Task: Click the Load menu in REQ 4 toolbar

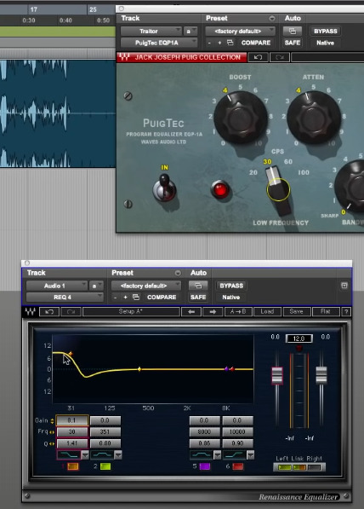Action: point(267,312)
